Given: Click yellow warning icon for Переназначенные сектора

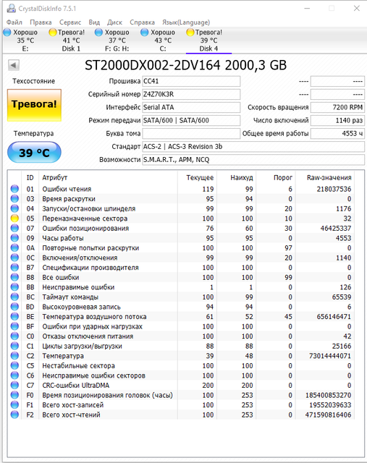Looking at the screenshot, I should click(14, 218).
